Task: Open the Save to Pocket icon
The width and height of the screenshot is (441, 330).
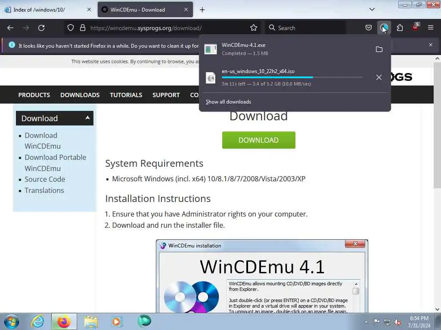Action: coord(369,28)
